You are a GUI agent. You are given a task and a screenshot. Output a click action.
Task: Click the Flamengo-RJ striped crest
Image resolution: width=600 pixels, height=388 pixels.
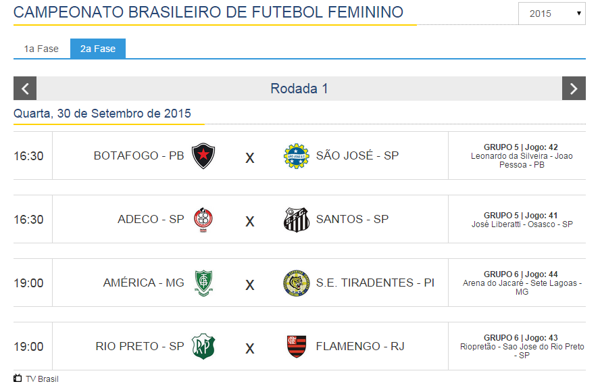296,347
